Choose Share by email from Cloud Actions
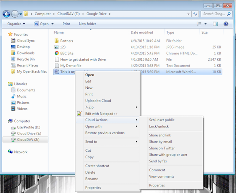236x193 pixels. [x=160, y=142]
